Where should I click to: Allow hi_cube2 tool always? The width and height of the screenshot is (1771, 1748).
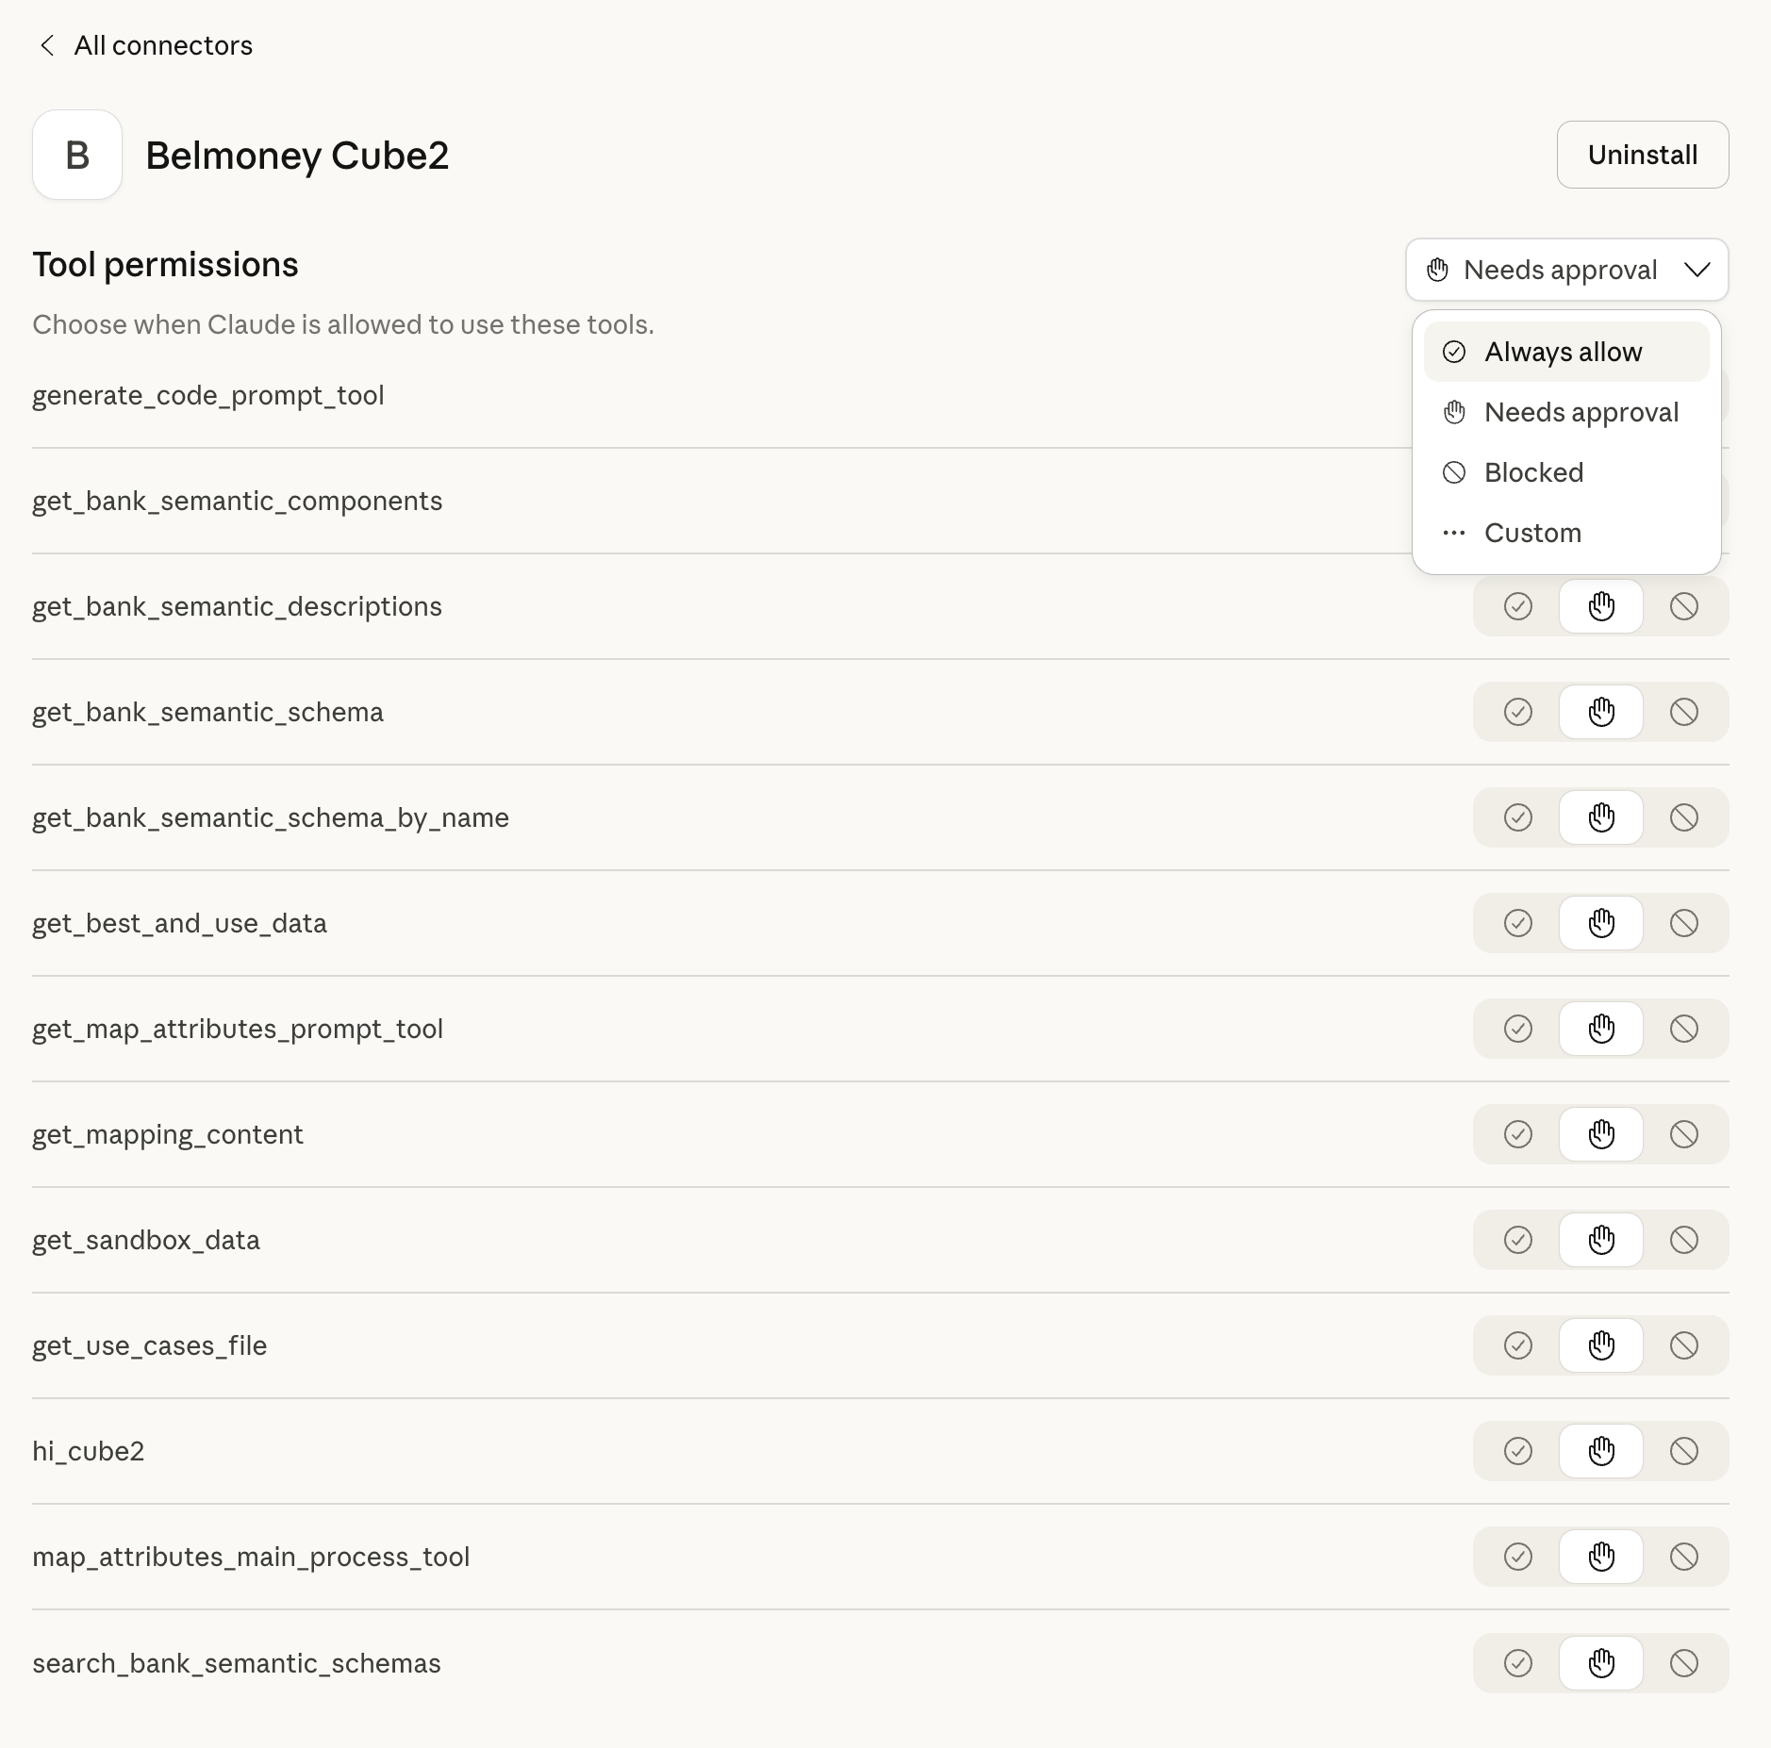[x=1517, y=1451]
